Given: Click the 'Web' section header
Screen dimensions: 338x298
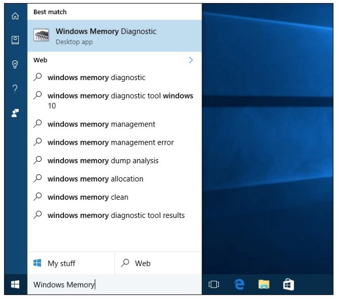Looking at the screenshot, I should point(41,60).
